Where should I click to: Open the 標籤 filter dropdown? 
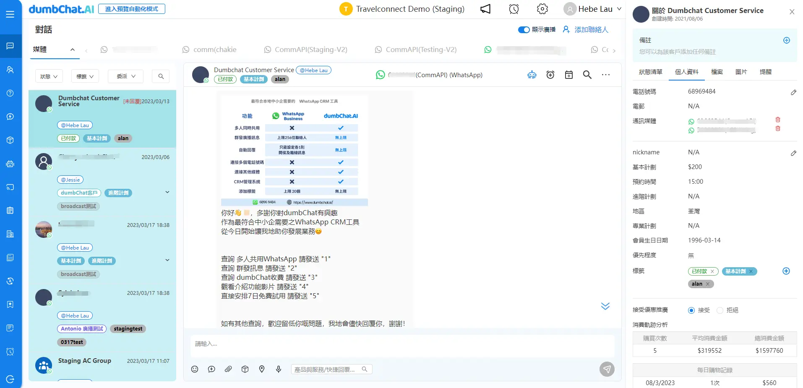(x=85, y=76)
